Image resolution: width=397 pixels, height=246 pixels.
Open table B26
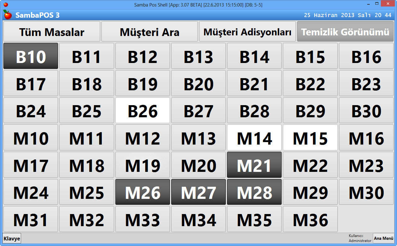click(x=142, y=110)
